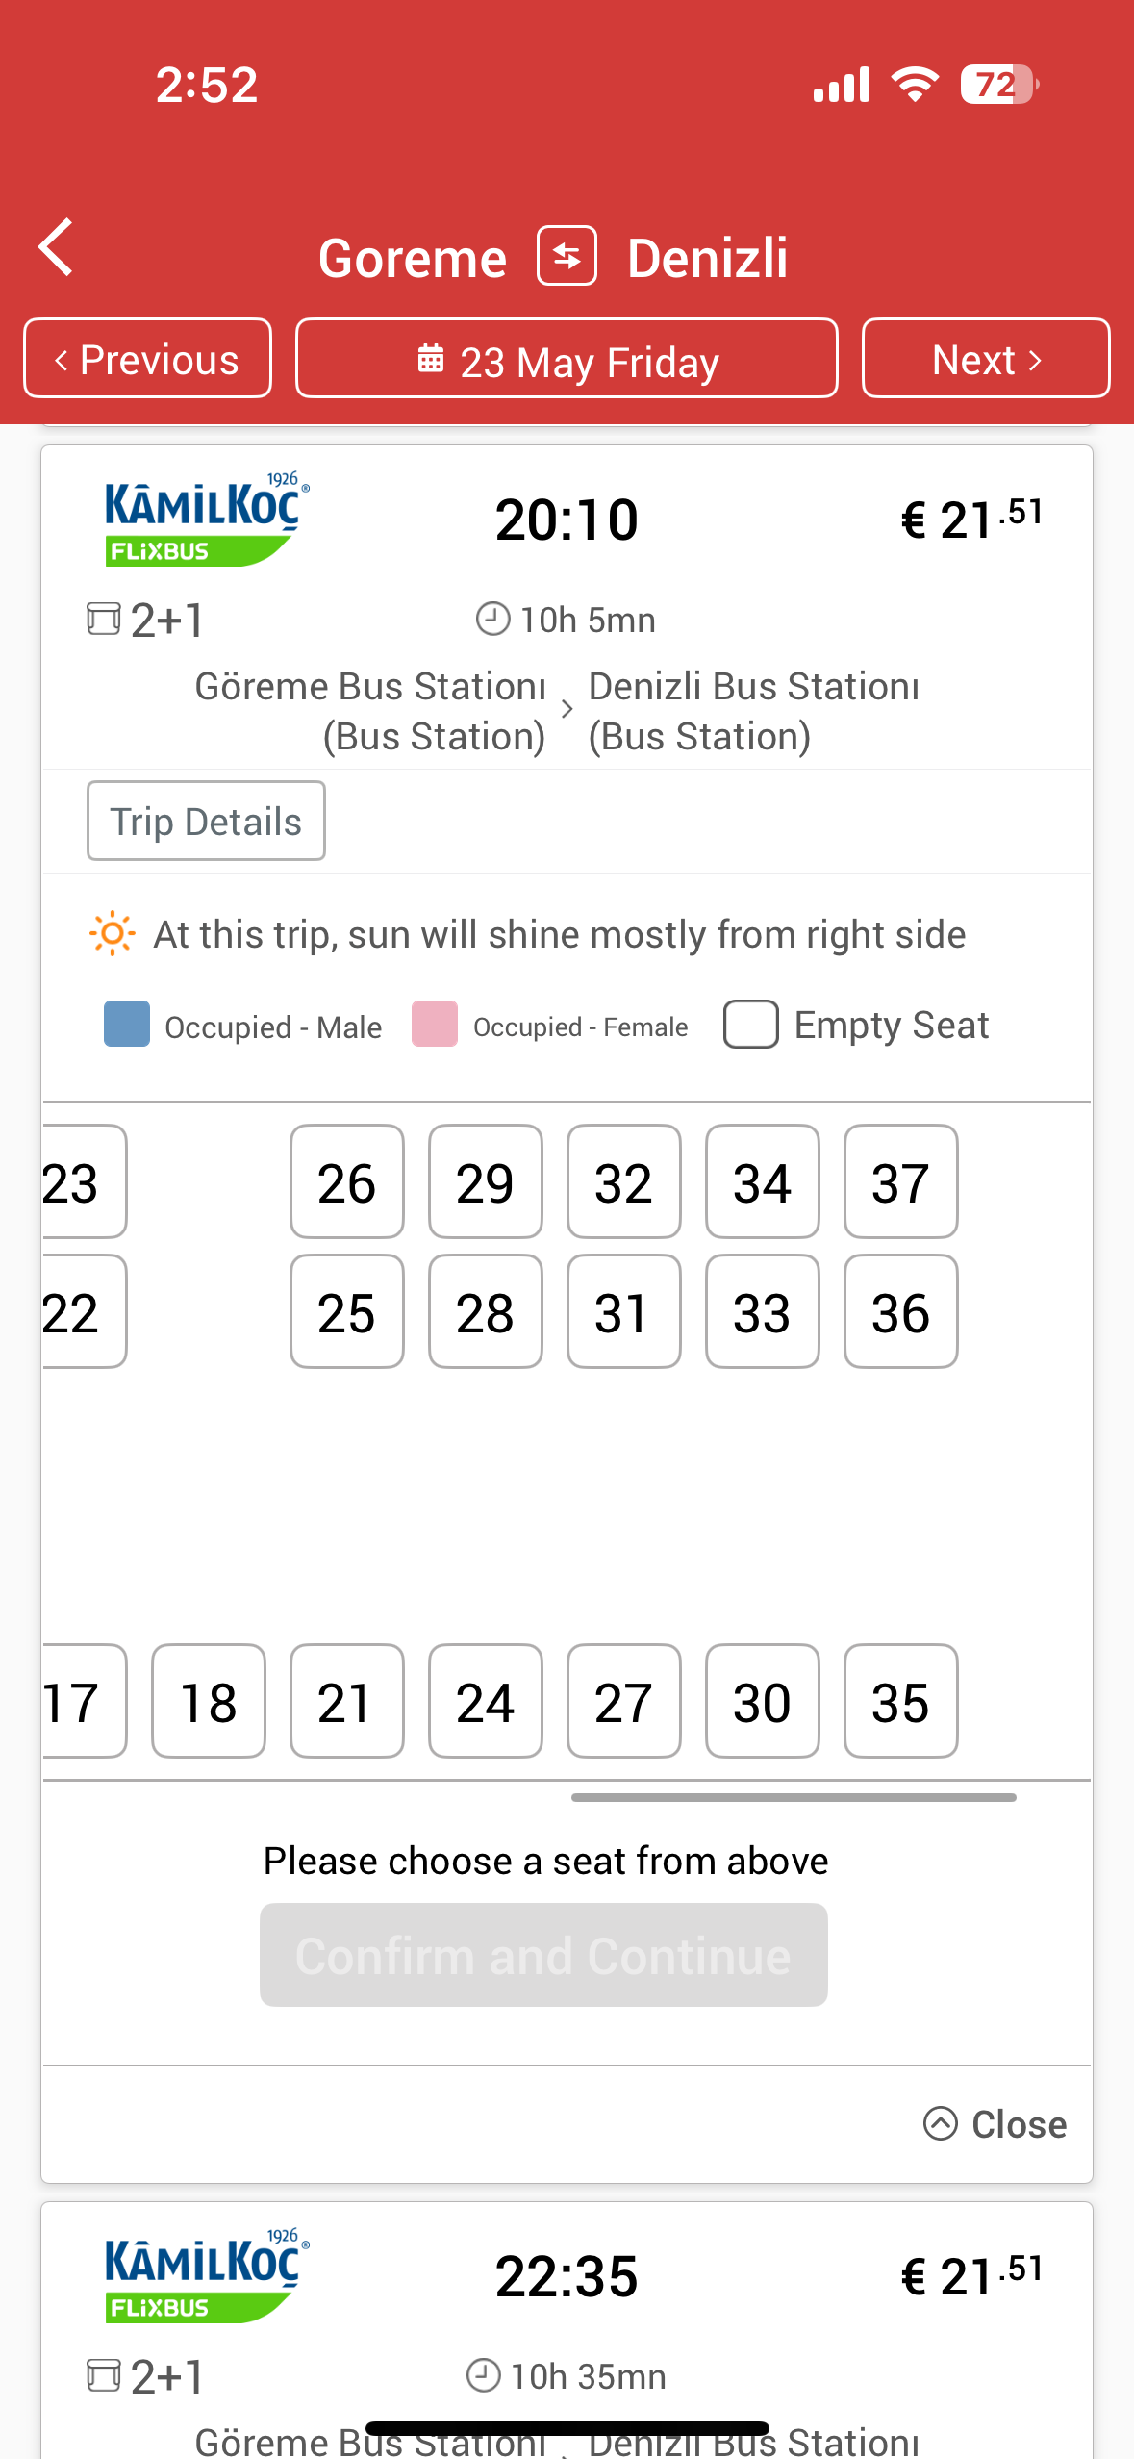Tap the back arrow in header
This screenshot has width=1134, height=2459.
click(x=56, y=247)
